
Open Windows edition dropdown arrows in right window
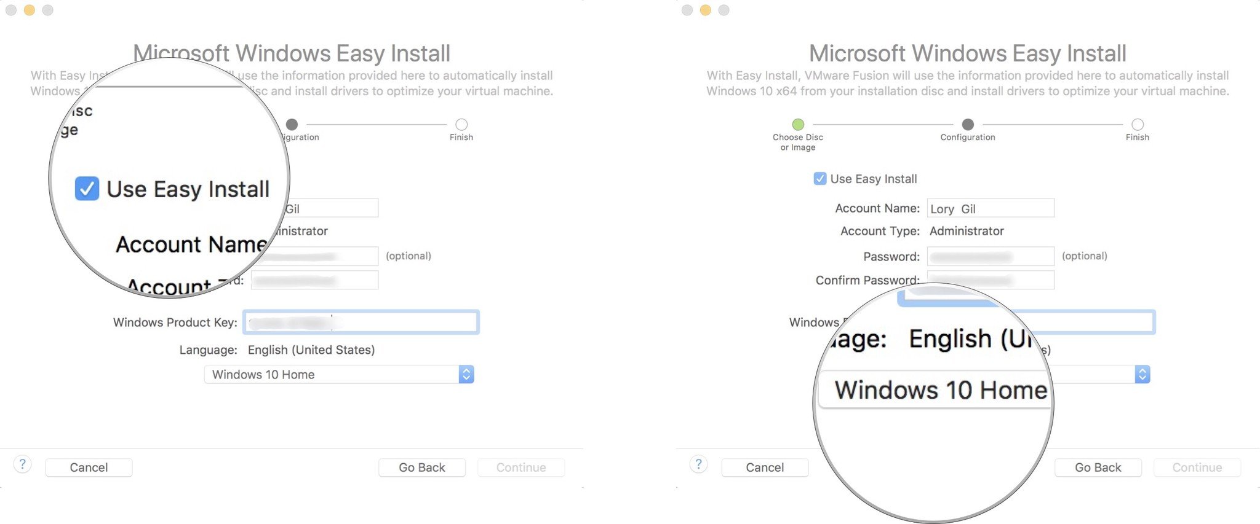(1142, 375)
